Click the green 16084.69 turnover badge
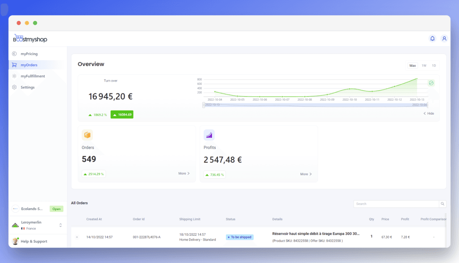 coord(122,115)
